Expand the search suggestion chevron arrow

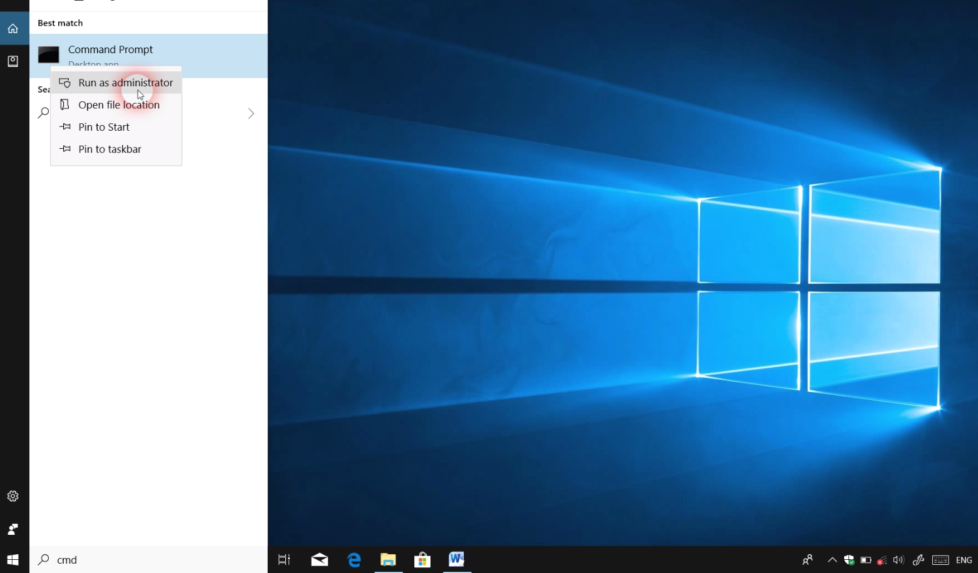click(x=251, y=113)
